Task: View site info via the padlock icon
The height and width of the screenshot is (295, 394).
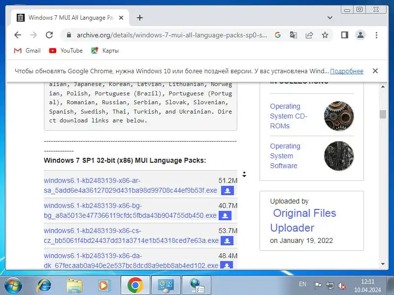Action: [69, 35]
